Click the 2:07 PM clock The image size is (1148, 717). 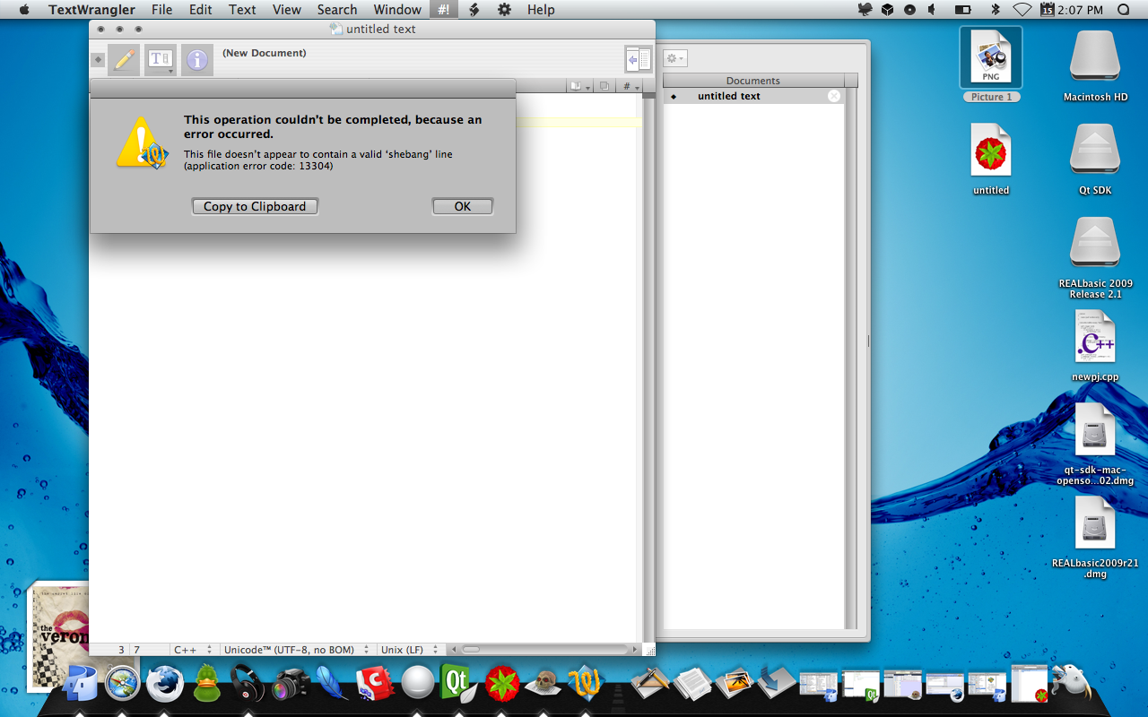click(1082, 10)
